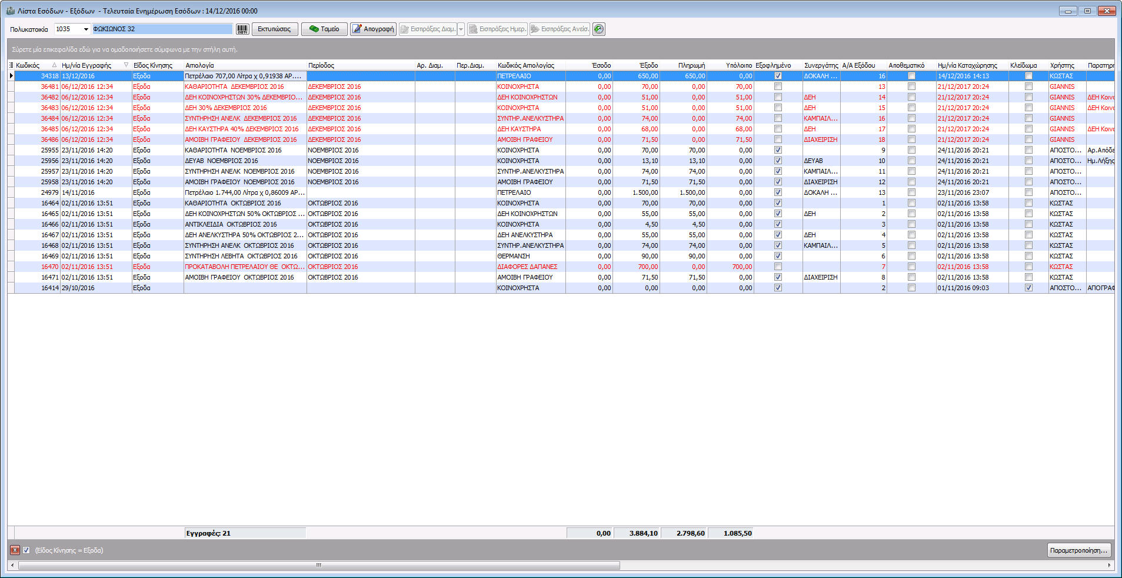Uncheck Κλείδωμα for row 16414

pyautogui.click(x=1028, y=288)
